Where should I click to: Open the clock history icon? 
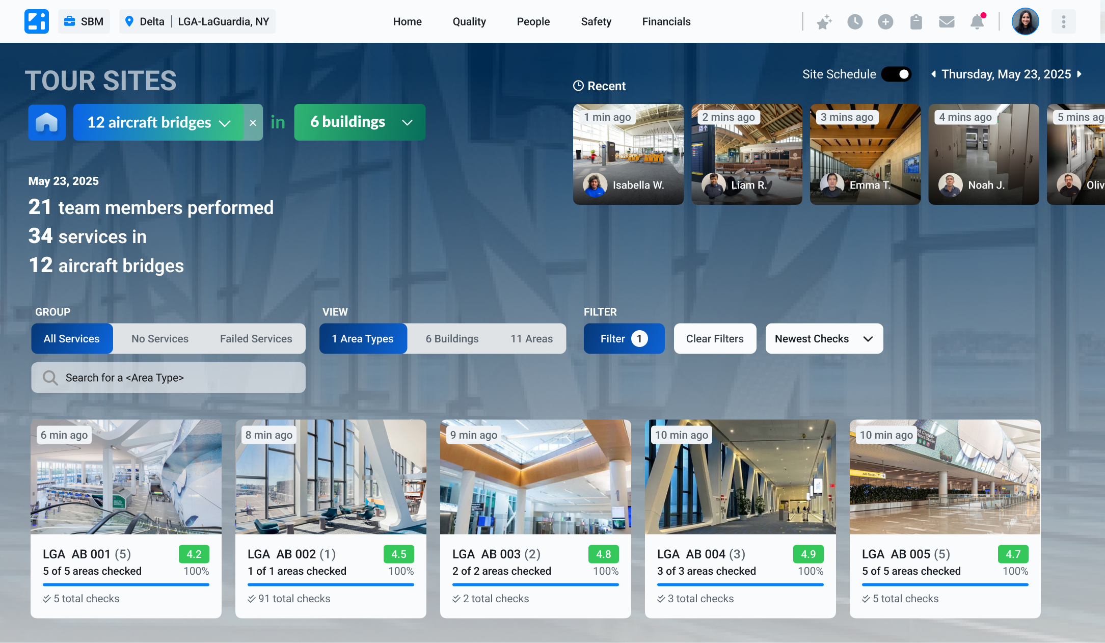click(x=855, y=22)
